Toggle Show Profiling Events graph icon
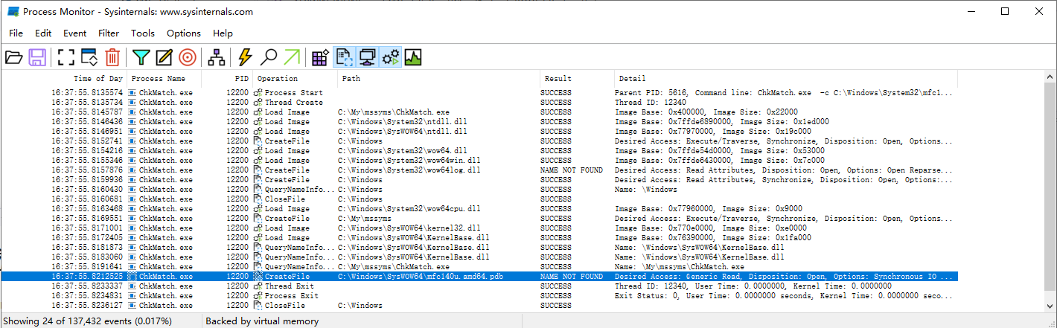1057x328 pixels. (413, 57)
